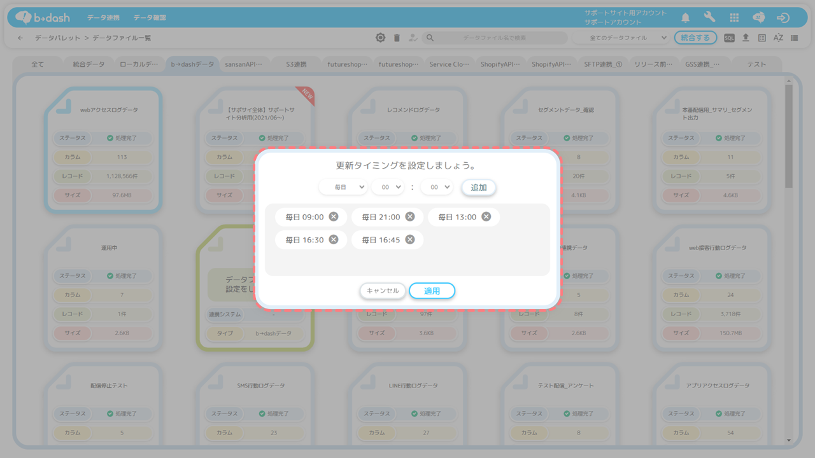
Task: Select the SFTP連携_① tab
Action: tap(604, 64)
